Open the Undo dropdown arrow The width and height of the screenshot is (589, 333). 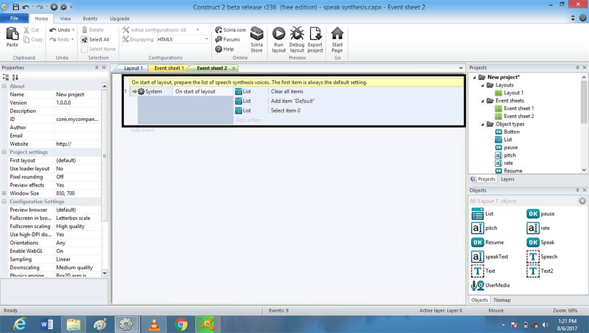click(73, 30)
